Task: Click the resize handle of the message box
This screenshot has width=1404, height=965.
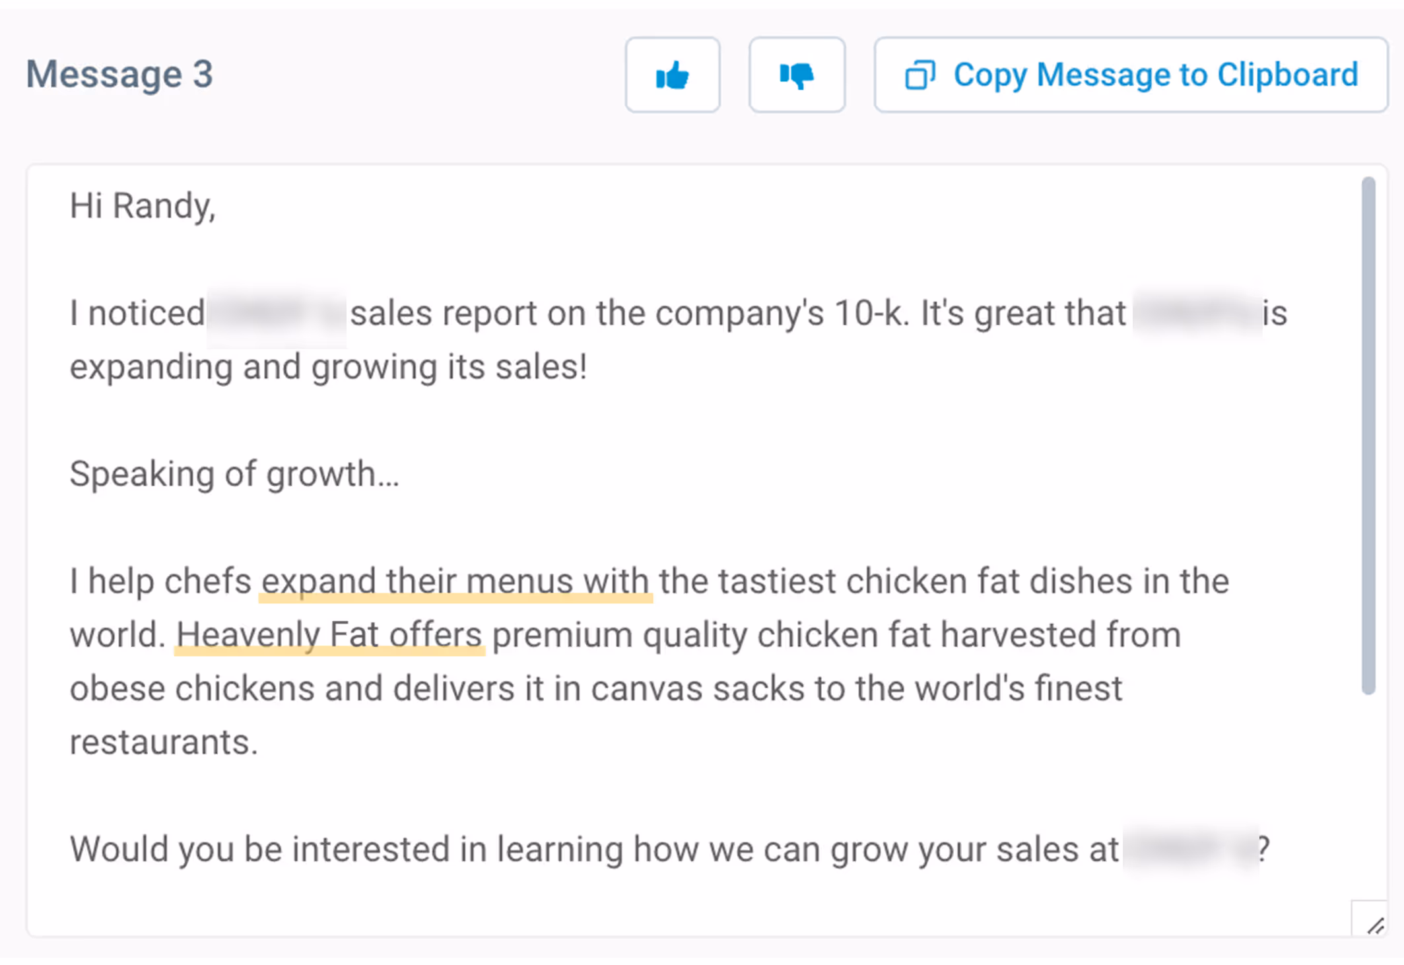Action: pyautogui.click(x=1374, y=925)
